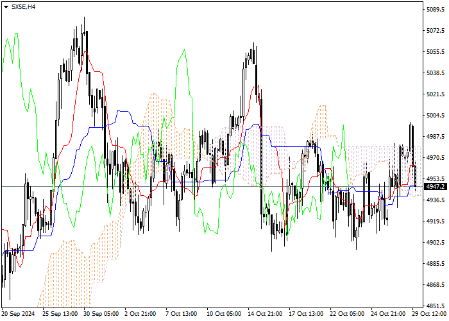
Task: Select time axis label 14 Oct 21:00
Action: [266, 314]
